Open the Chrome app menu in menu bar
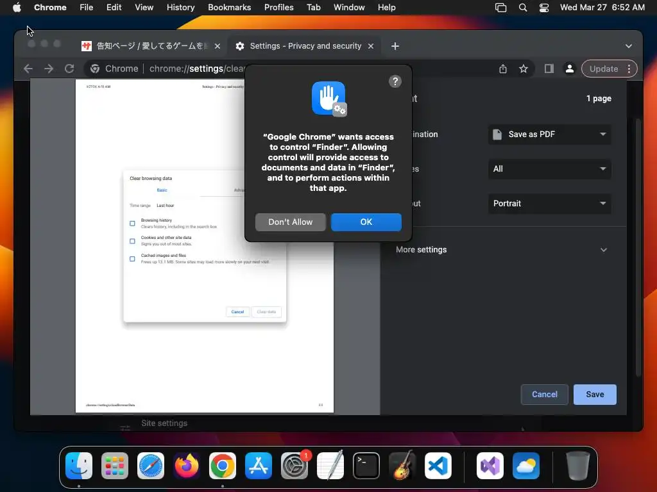This screenshot has height=492, width=657. point(50,7)
